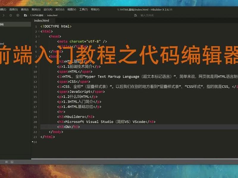Open the 选择(S) menu
The image size is (238, 178).
(x=13, y=9)
